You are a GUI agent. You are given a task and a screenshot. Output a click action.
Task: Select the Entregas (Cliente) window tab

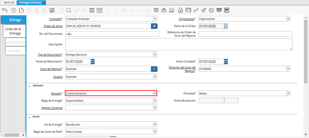click(x=30, y=2)
